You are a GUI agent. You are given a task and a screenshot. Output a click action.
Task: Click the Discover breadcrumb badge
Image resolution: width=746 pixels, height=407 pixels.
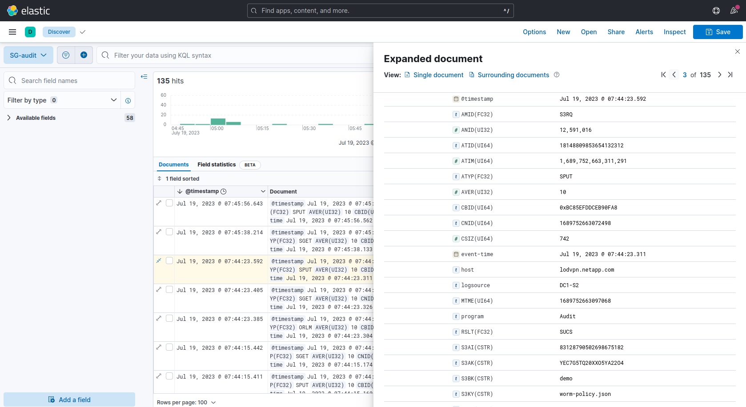pyautogui.click(x=59, y=32)
